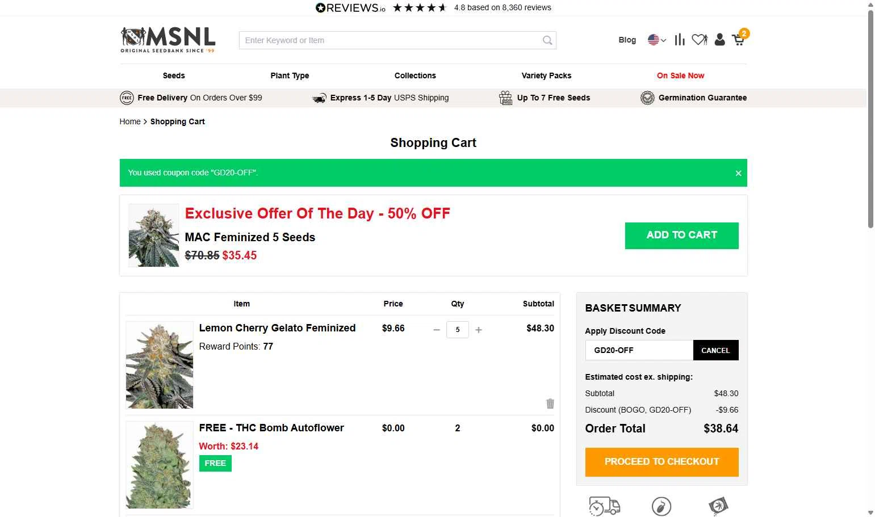Click the Worth: $23.14 text
Screen dimensions: 875x517
point(228,446)
